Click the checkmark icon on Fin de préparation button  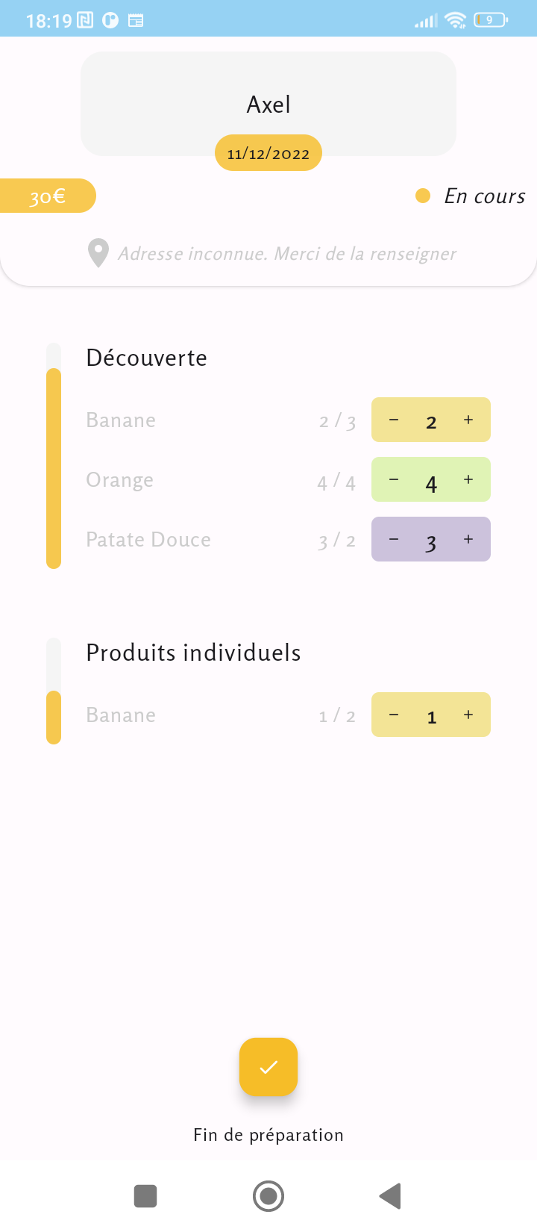coord(268,1067)
